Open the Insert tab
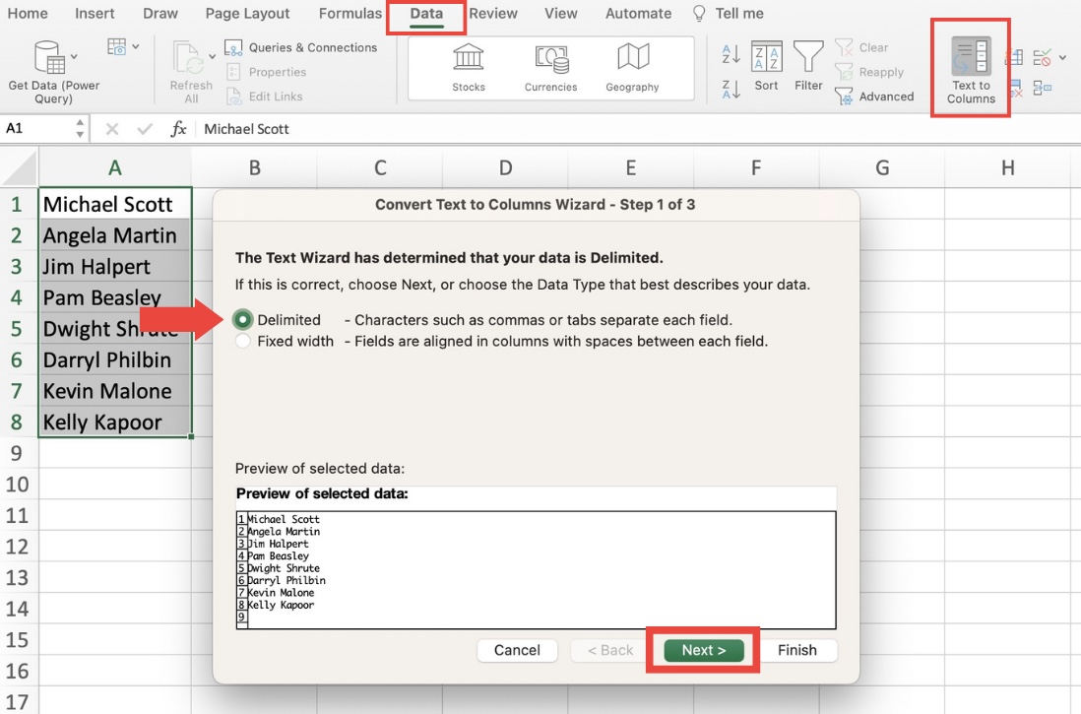This screenshot has height=714, width=1081. tap(95, 13)
